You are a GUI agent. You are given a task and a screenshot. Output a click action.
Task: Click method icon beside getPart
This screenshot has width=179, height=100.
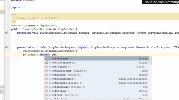point(46,95)
